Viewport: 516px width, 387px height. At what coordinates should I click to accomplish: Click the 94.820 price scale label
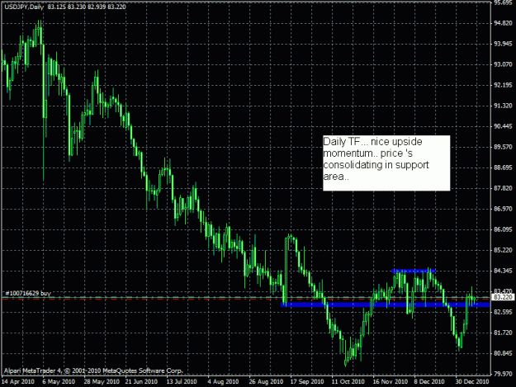(503, 23)
